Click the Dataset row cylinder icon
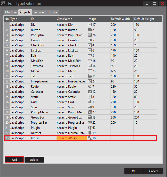The image size is (167, 177). coord(90,133)
